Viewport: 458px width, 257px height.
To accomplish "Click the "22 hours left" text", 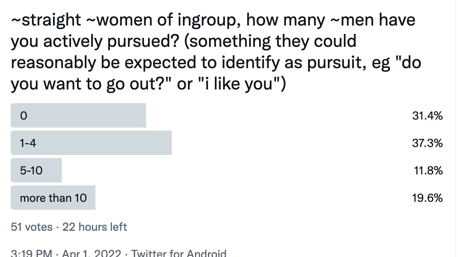I will tap(95, 227).
